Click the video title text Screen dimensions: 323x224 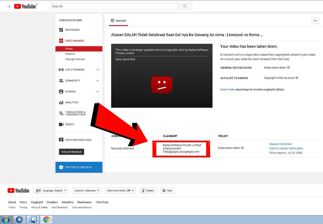click(x=187, y=35)
